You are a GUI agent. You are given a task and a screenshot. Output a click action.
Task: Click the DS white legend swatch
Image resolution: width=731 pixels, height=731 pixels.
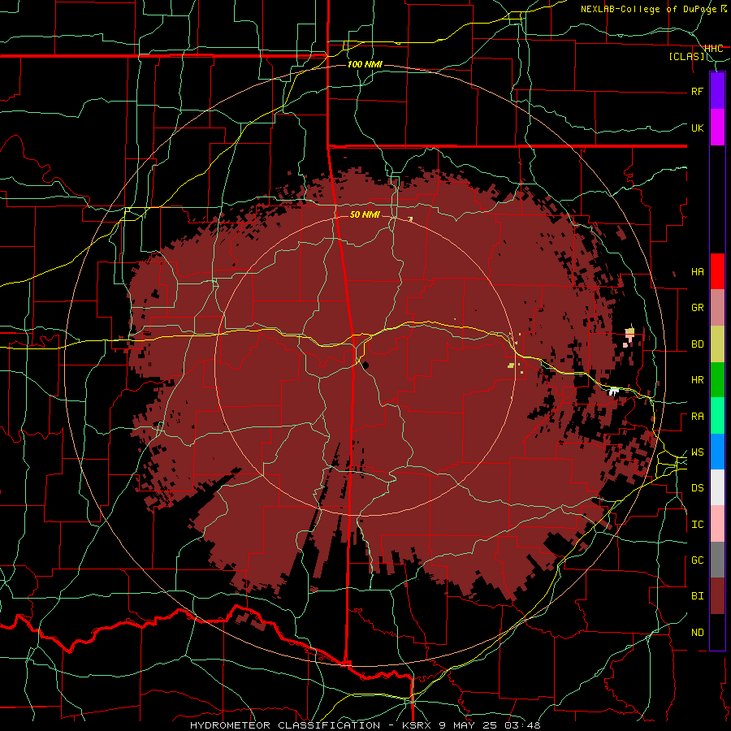point(717,487)
